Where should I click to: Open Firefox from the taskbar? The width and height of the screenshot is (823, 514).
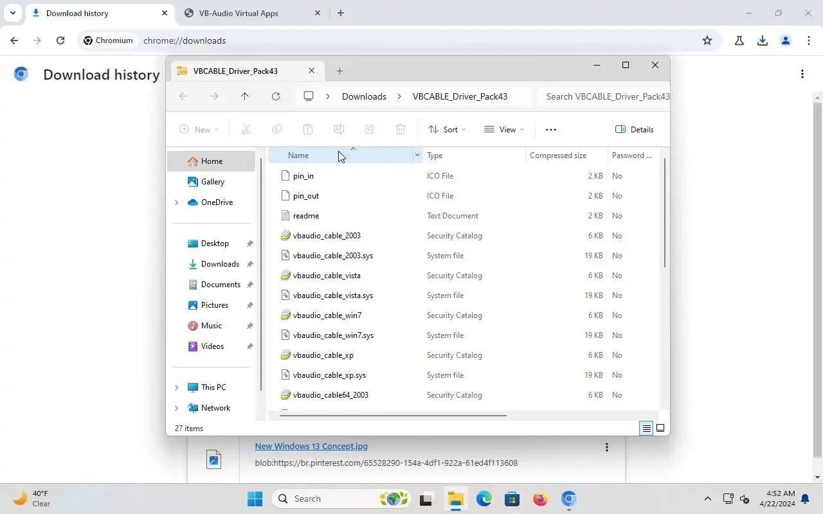point(541,499)
